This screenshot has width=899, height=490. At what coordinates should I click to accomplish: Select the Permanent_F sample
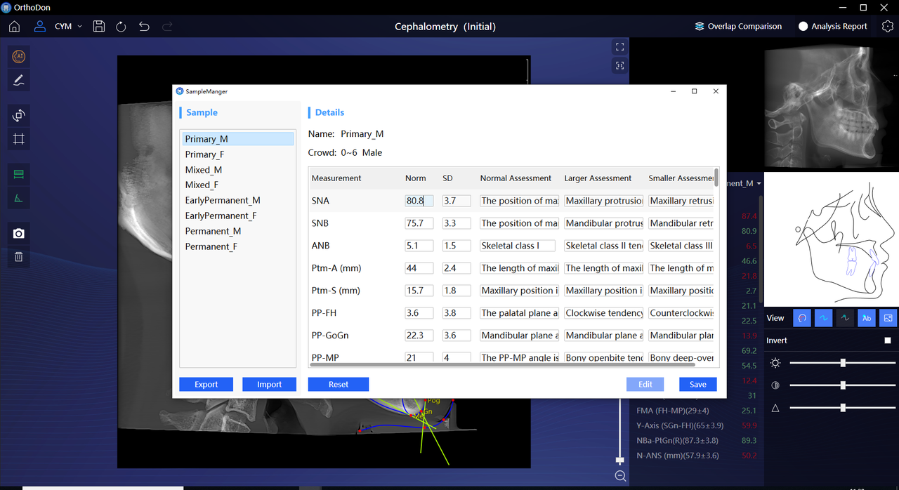[237, 246]
